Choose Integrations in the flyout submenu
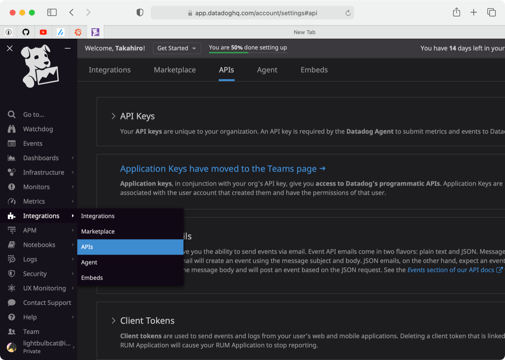 click(130, 216)
